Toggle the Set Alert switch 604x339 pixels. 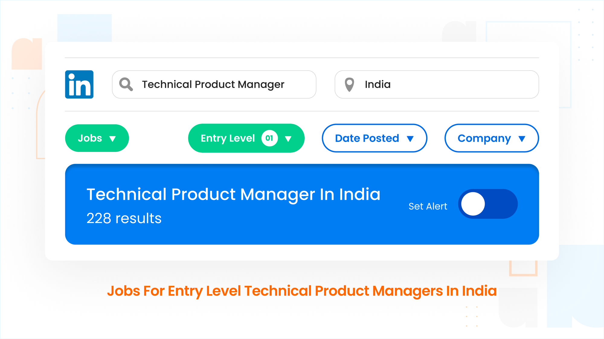[488, 204]
